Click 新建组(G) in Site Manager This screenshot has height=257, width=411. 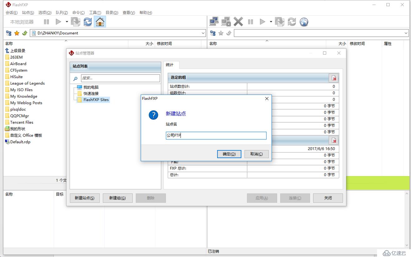point(118,198)
